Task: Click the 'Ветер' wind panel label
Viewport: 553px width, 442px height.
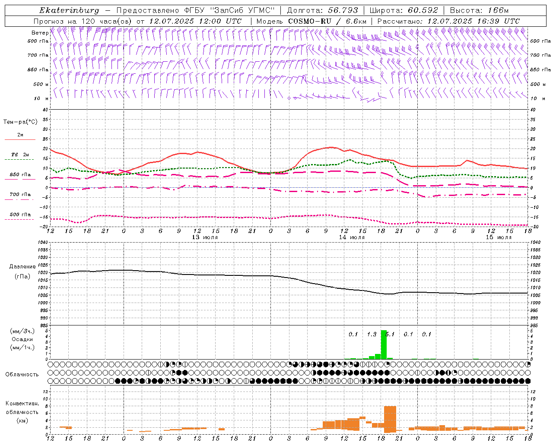Action: (x=40, y=33)
